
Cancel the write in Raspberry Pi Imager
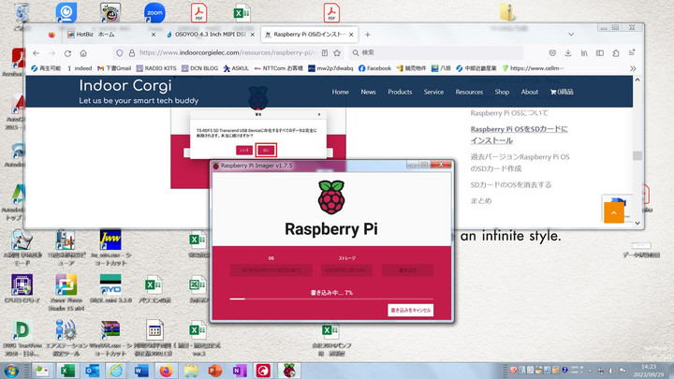point(411,311)
